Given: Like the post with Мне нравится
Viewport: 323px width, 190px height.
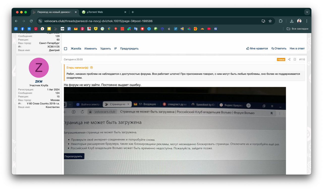Looking at the screenshot, I should pos(257,49).
